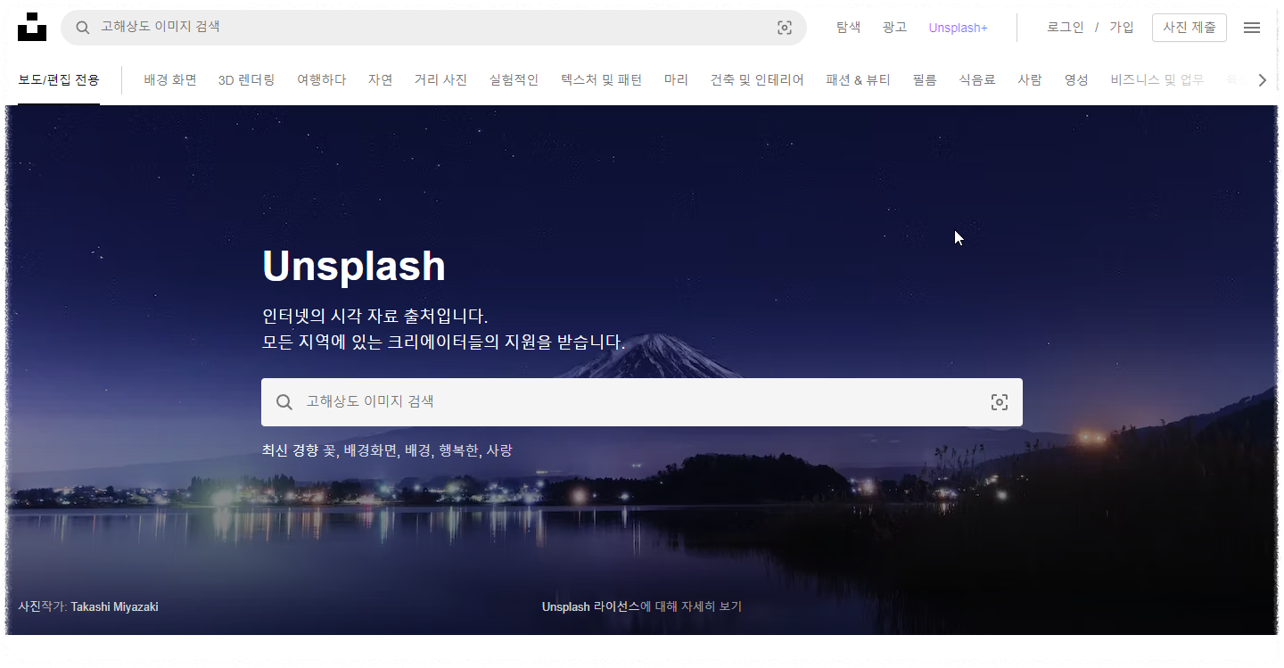Click trending term 사랑
Image resolution: width=1284 pixels, height=668 pixels.
pyautogui.click(x=499, y=451)
